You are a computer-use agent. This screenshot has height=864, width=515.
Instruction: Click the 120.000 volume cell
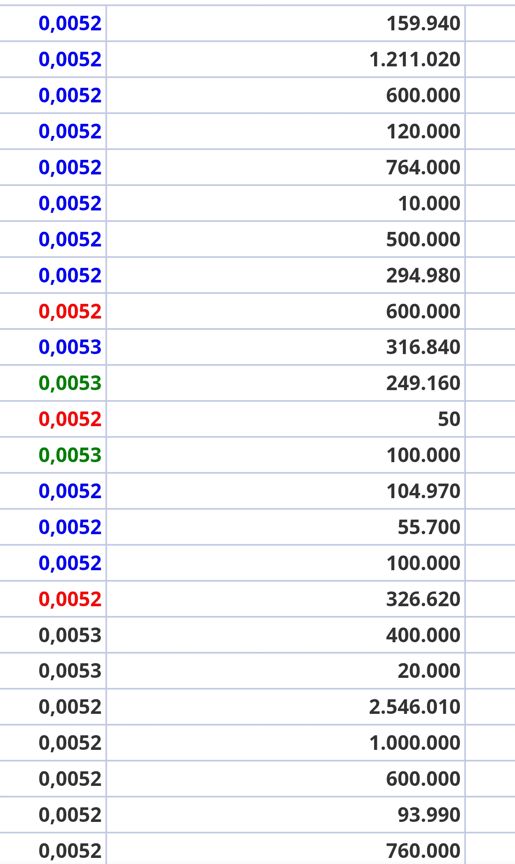[x=423, y=132]
